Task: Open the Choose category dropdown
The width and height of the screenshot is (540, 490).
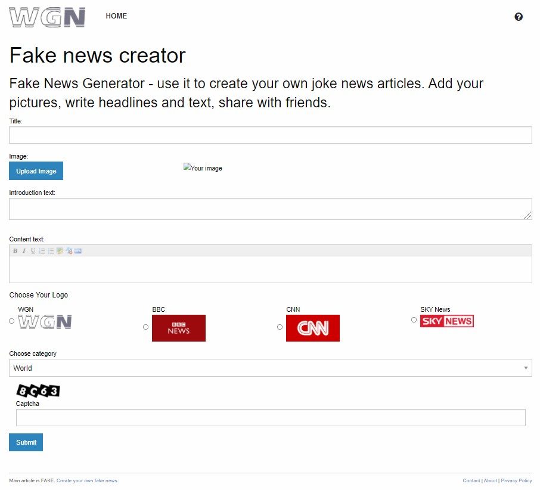Action: (271, 368)
